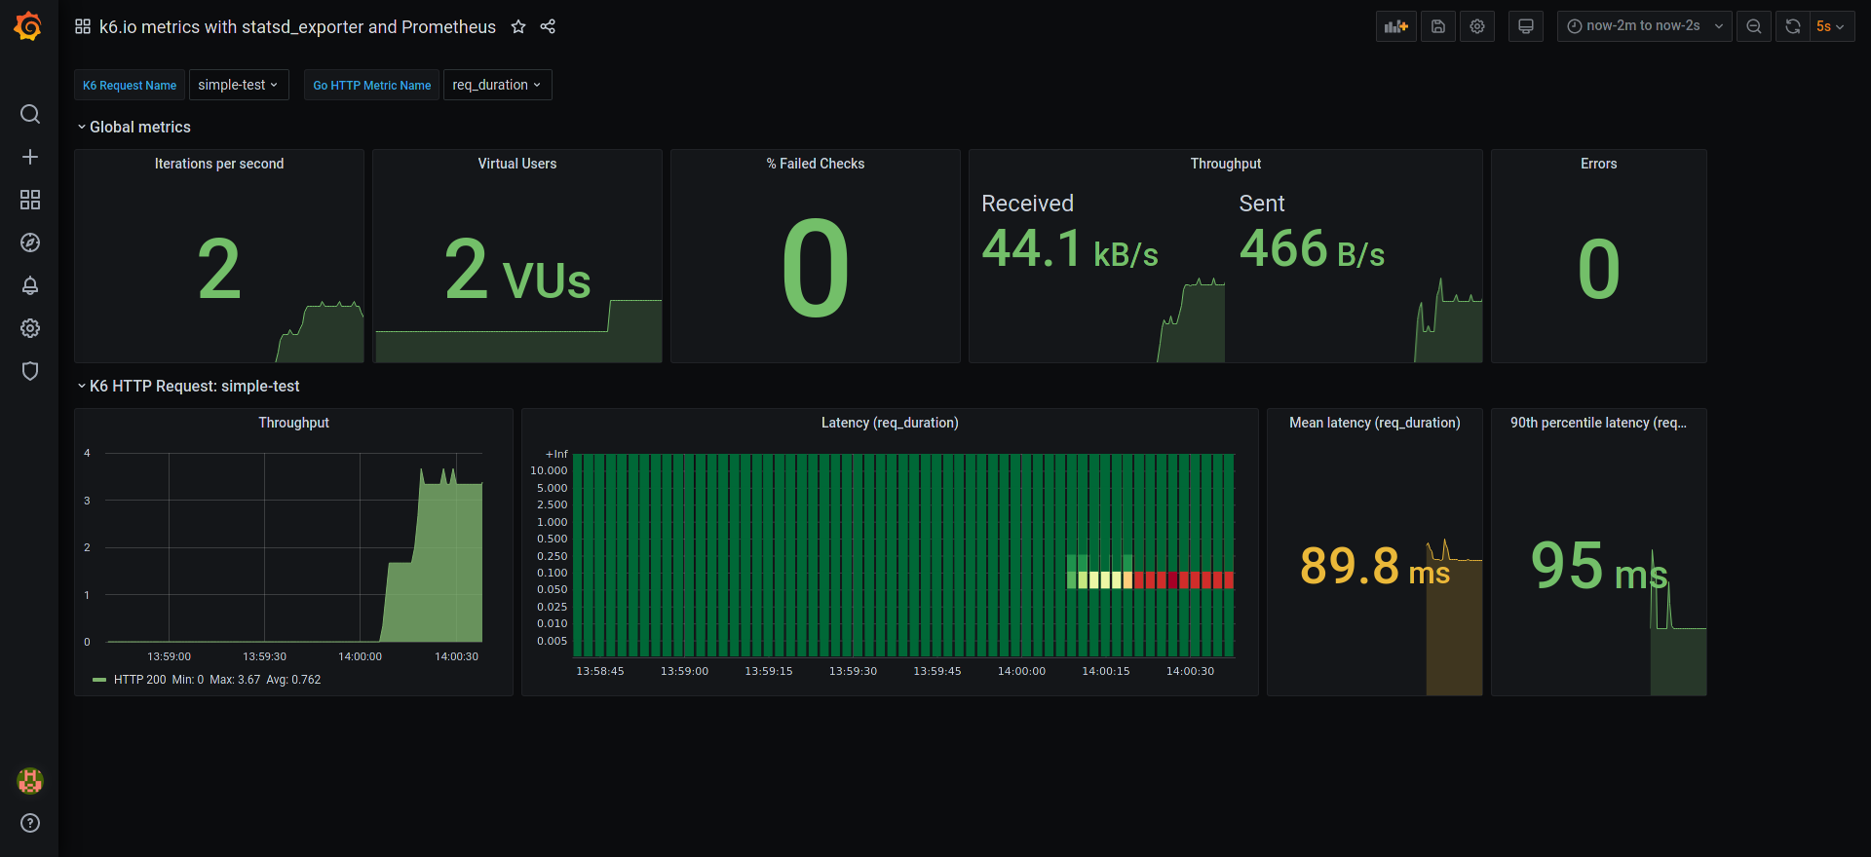The image size is (1871, 857).
Task: Open the search dashboards icon in sidebar
Action: pyautogui.click(x=30, y=114)
